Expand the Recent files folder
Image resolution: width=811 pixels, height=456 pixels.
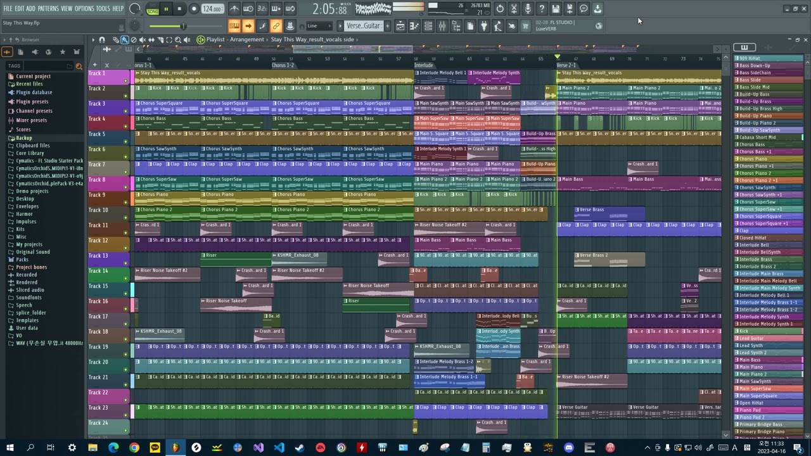29,84
